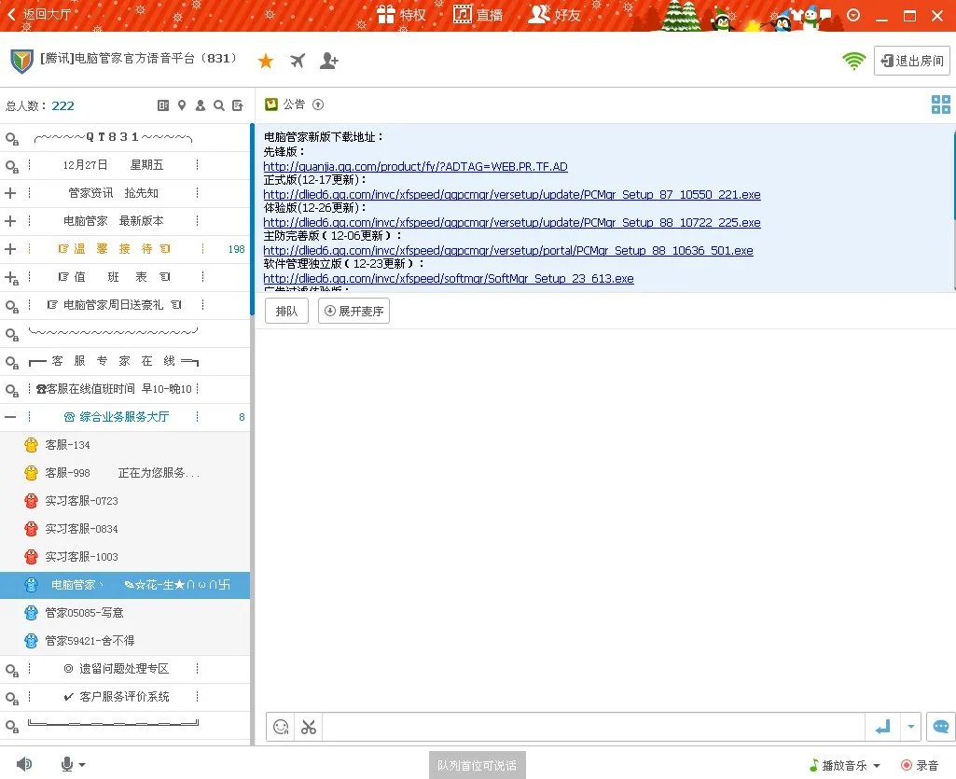The image size is (956, 779).
Task: Open the emoji picker in chat box
Action: (281, 727)
